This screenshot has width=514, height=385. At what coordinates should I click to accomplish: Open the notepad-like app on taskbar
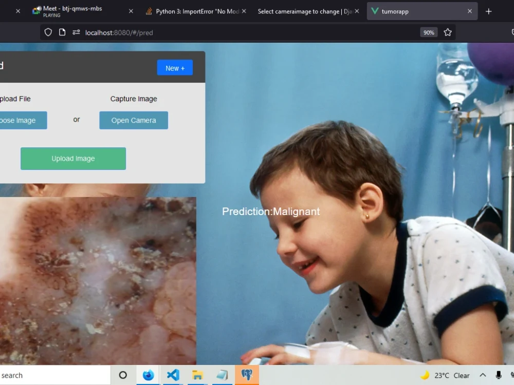pos(222,375)
